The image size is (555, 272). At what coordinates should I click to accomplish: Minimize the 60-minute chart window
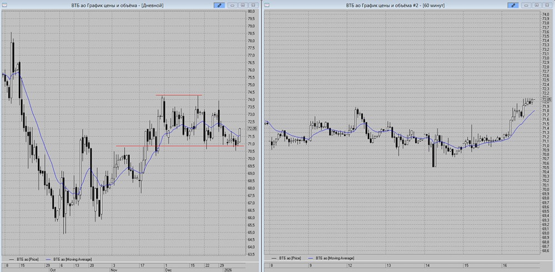tap(527, 6)
